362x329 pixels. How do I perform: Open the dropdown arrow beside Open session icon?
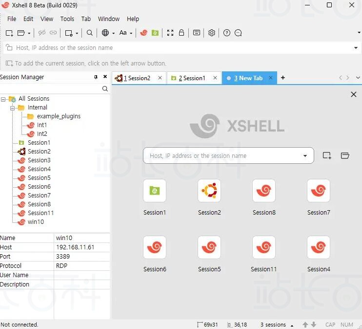point(29,33)
